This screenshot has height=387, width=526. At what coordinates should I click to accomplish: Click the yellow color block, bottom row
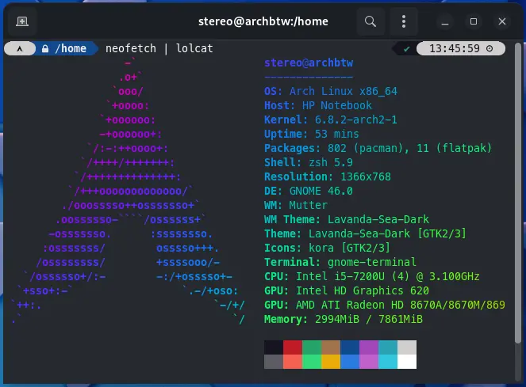pos(331,362)
